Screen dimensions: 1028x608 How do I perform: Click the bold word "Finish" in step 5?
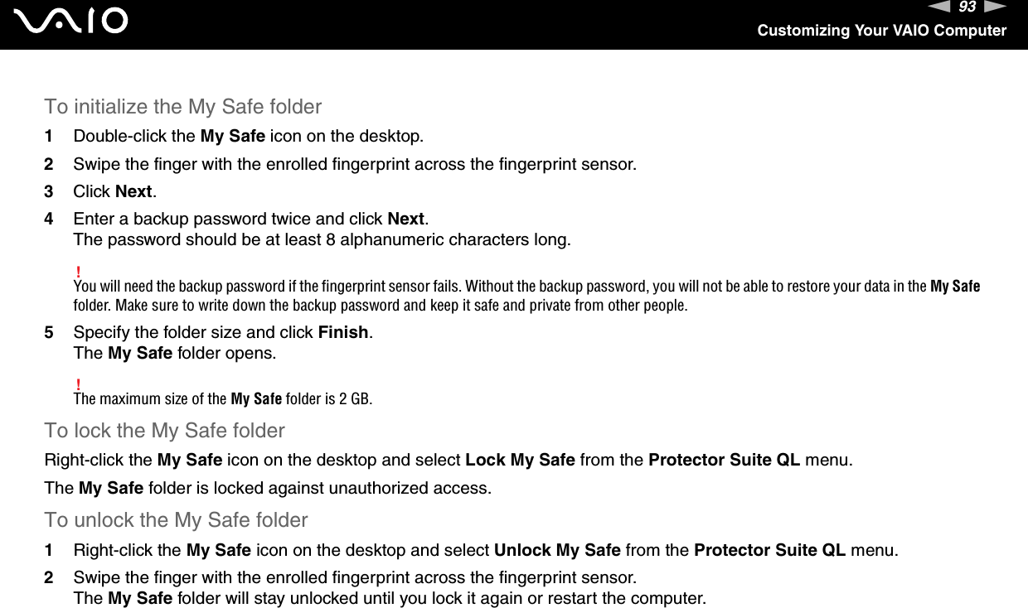[343, 332]
